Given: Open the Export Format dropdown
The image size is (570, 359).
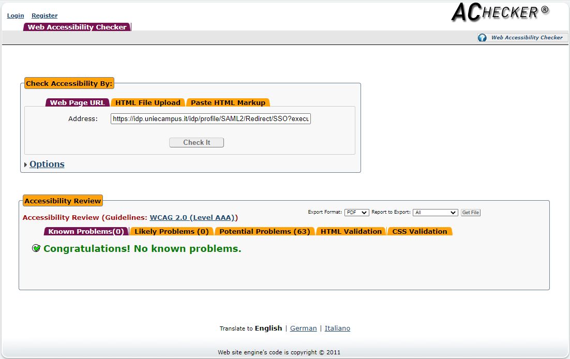Looking at the screenshot, I should click(356, 213).
